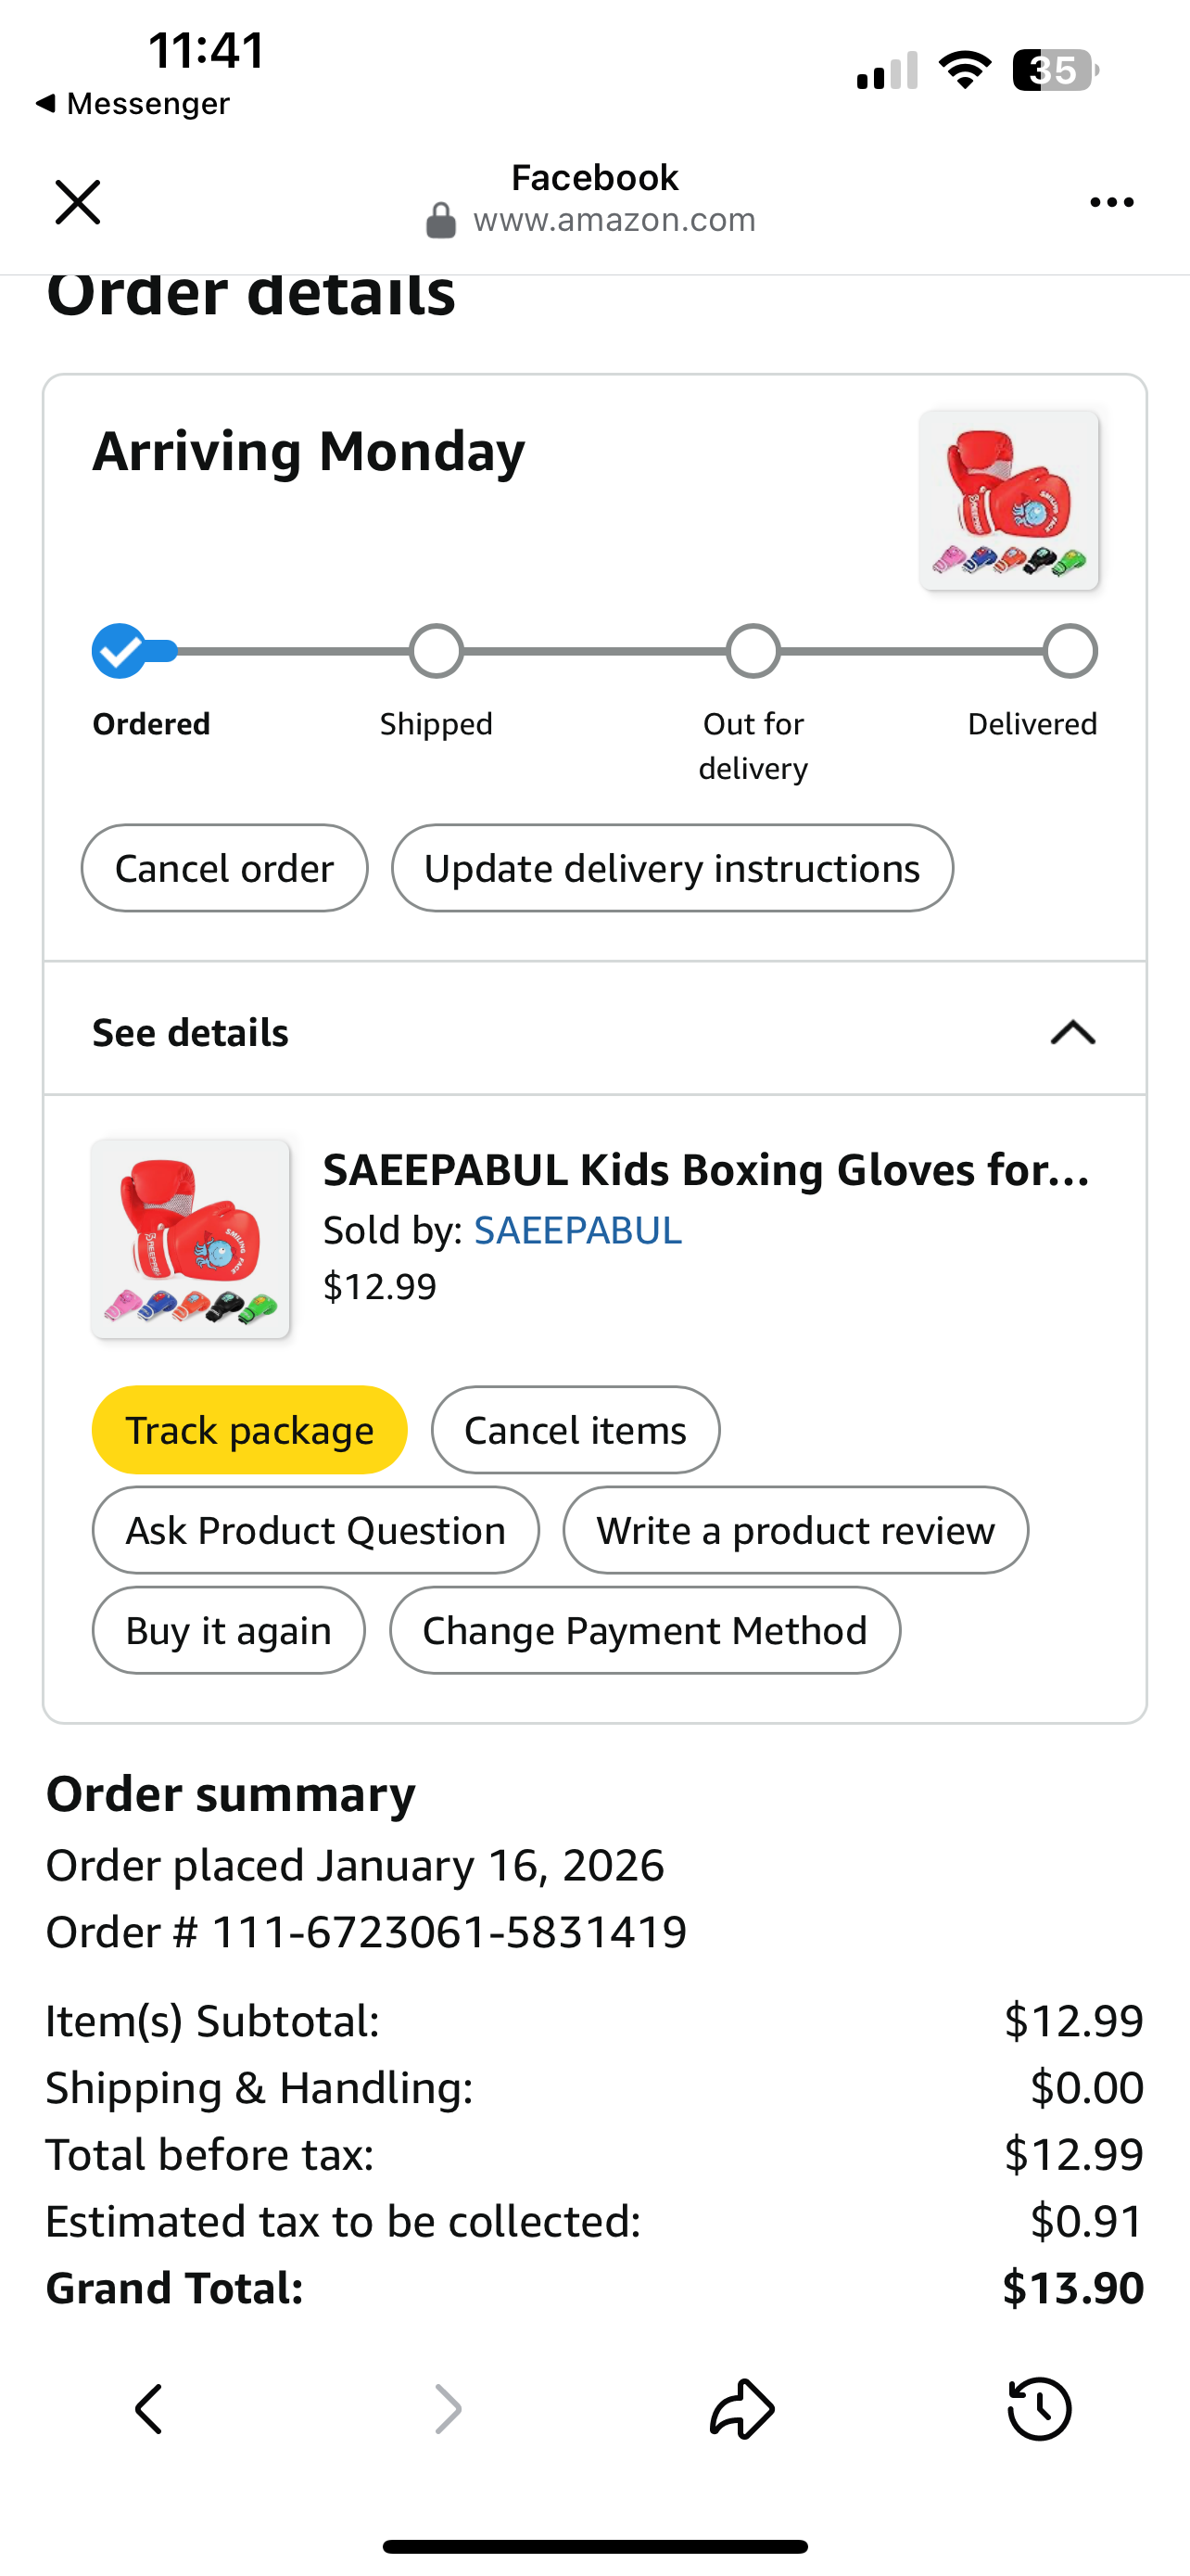
Task: Open the SAEEPABUL seller link
Action: [x=577, y=1230]
